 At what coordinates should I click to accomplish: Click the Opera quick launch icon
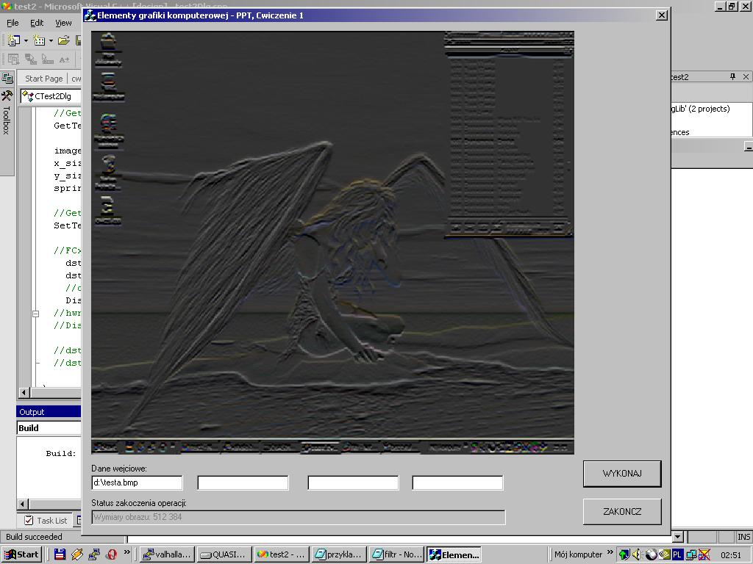[112, 554]
